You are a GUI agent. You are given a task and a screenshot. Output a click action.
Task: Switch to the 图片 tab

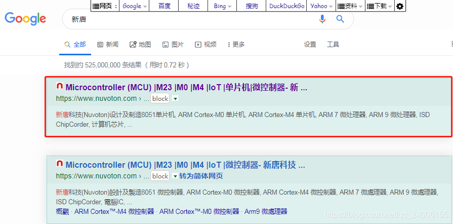coord(173,45)
